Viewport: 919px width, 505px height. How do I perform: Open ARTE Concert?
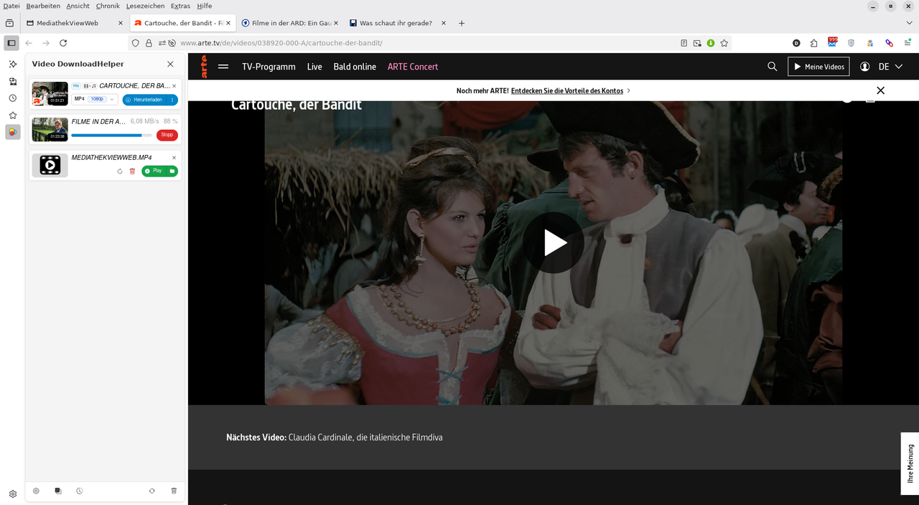click(413, 67)
